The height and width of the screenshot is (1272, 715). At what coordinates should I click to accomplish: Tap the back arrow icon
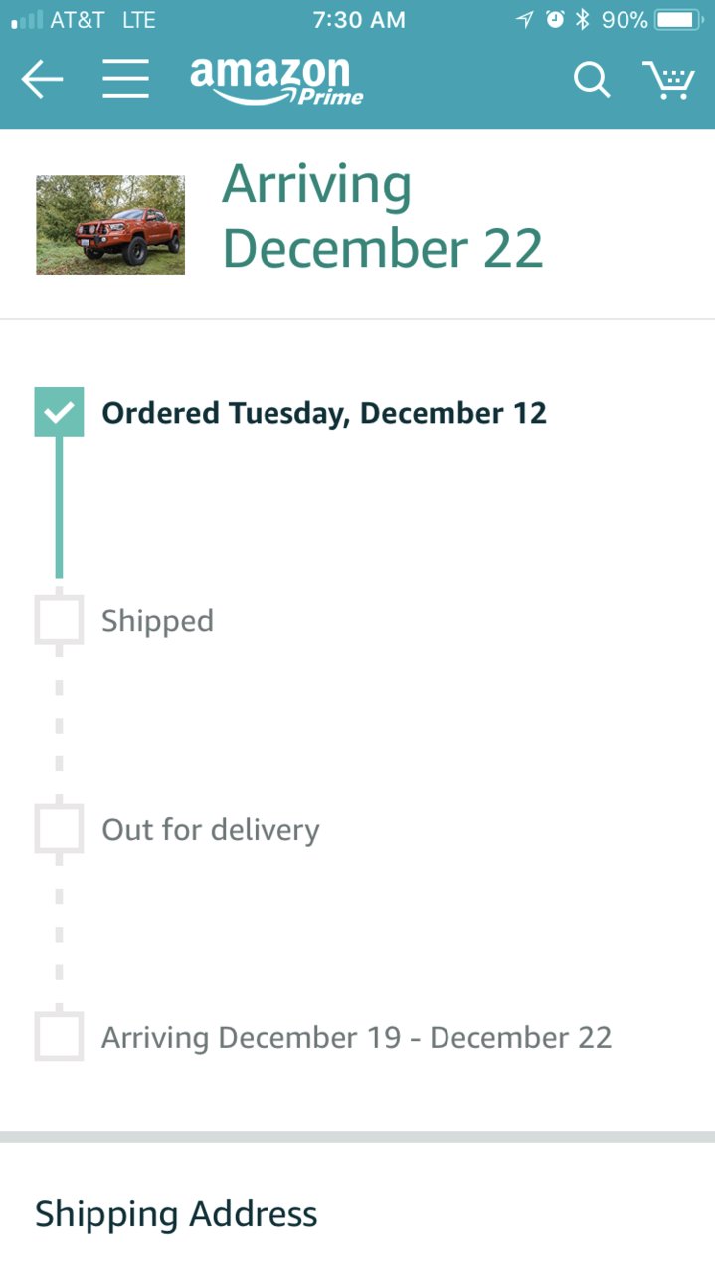coord(42,80)
